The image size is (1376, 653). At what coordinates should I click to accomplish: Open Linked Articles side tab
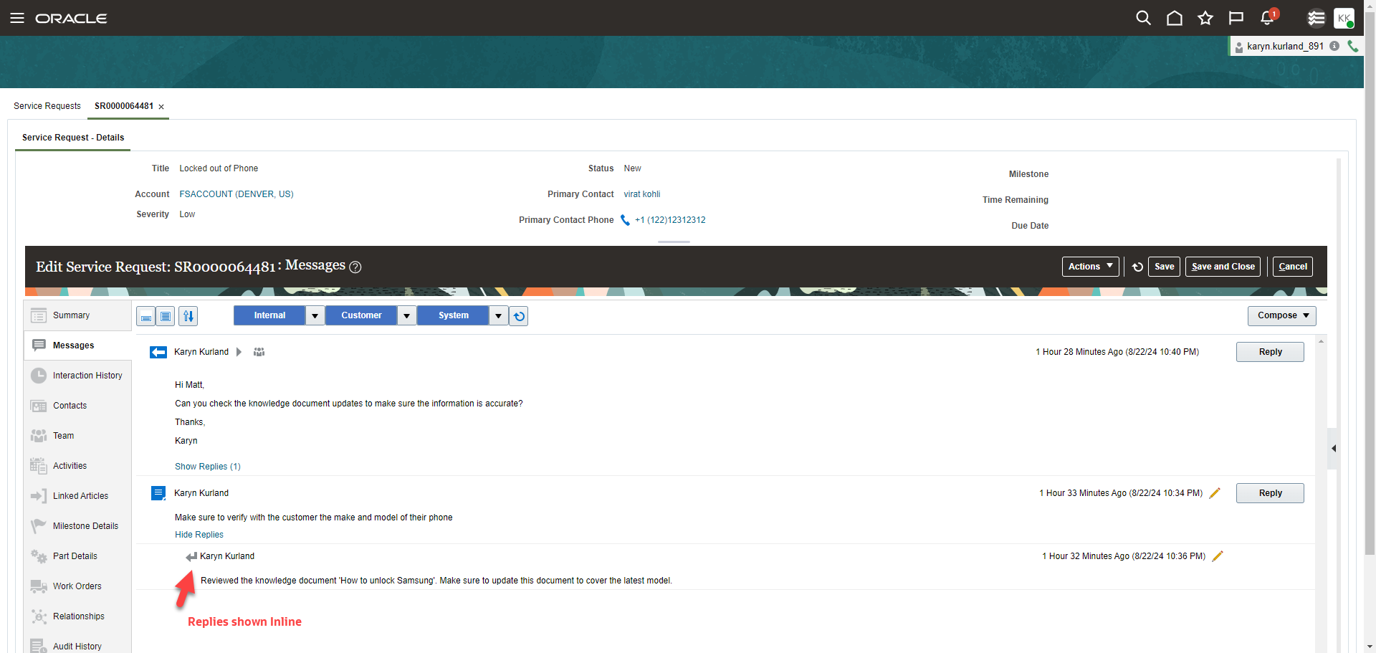77,496
